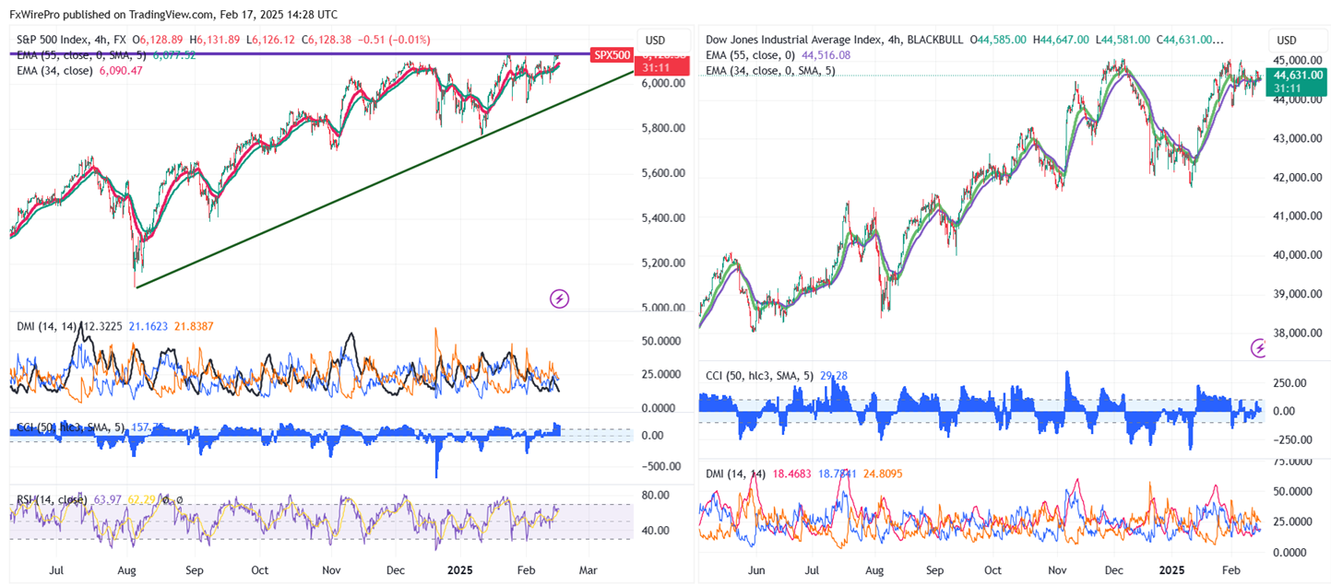The width and height of the screenshot is (1331, 585).
Task: Click the 250.00 level on Dow CCI scale
Action: point(1290,383)
